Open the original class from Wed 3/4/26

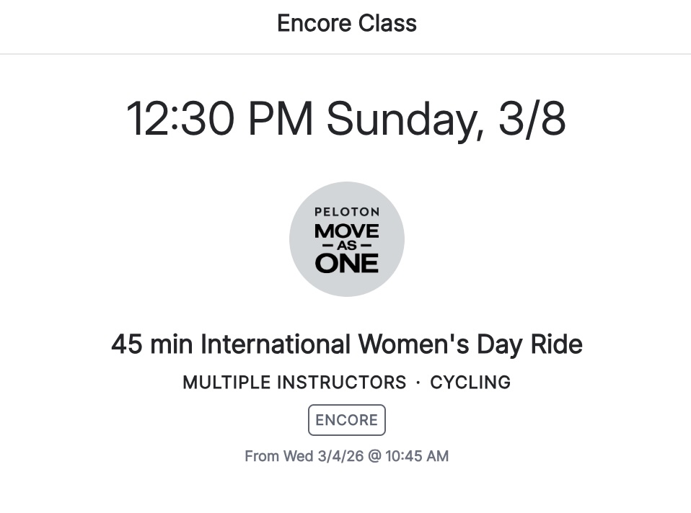pyautogui.click(x=346, y=456)
